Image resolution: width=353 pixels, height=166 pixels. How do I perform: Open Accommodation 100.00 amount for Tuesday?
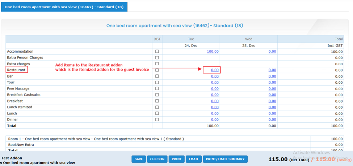pyautogui.click(x=213, y=52)
